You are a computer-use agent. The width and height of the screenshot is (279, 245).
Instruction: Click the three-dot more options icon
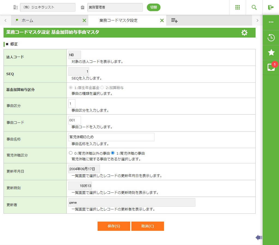tap(271, 22)
